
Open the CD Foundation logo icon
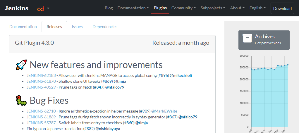pyautogui.click(x=41, y=8)
